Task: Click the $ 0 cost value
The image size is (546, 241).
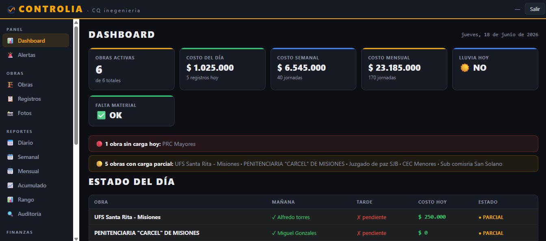Action: [423, 233]
